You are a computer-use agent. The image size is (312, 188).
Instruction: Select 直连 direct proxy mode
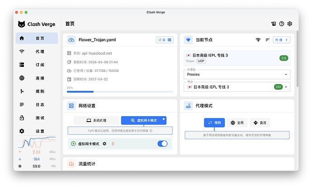tap(260, 123)
